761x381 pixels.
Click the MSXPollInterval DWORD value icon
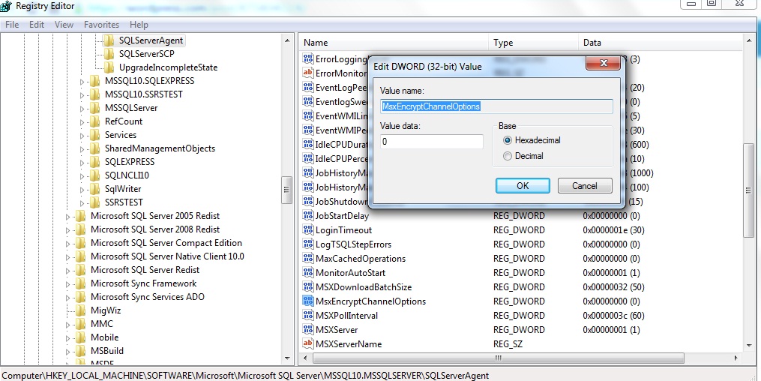click(307, 316)
